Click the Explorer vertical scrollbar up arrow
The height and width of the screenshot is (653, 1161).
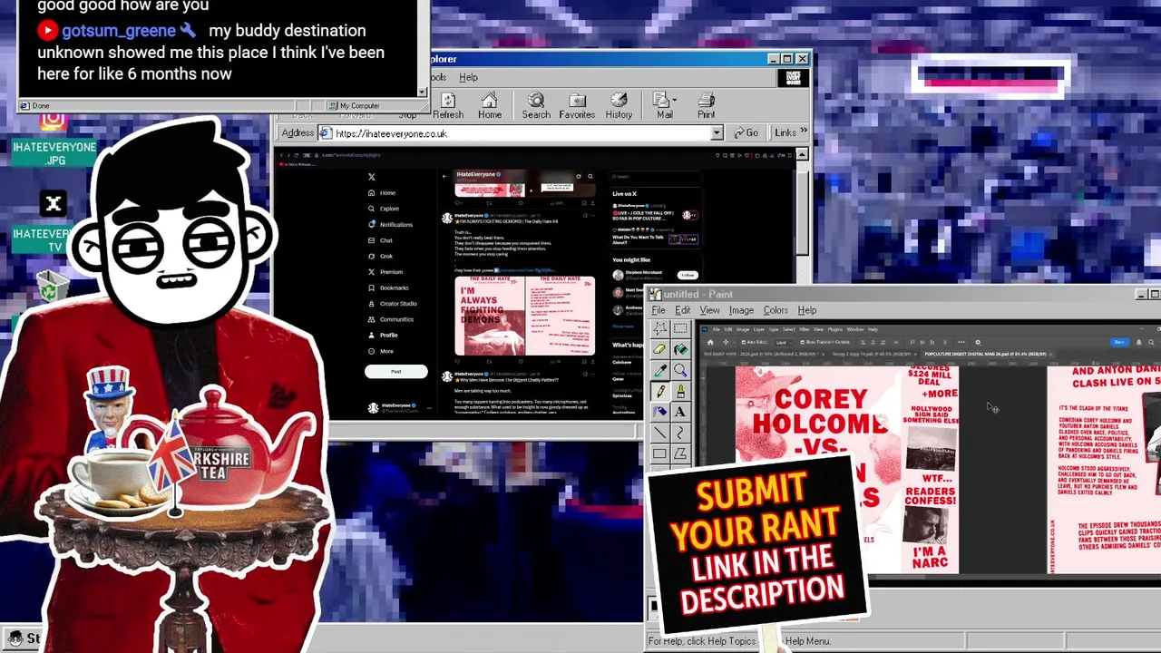[x=802, y=155]
